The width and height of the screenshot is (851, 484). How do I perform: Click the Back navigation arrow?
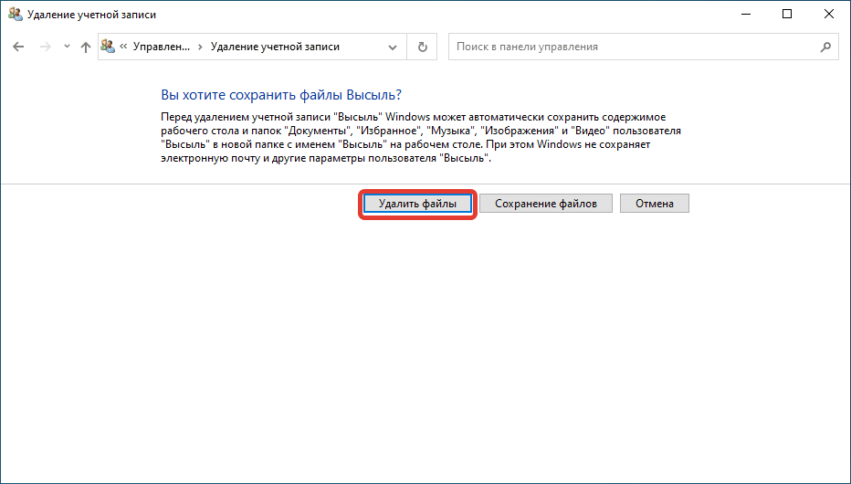click(18, 47)
